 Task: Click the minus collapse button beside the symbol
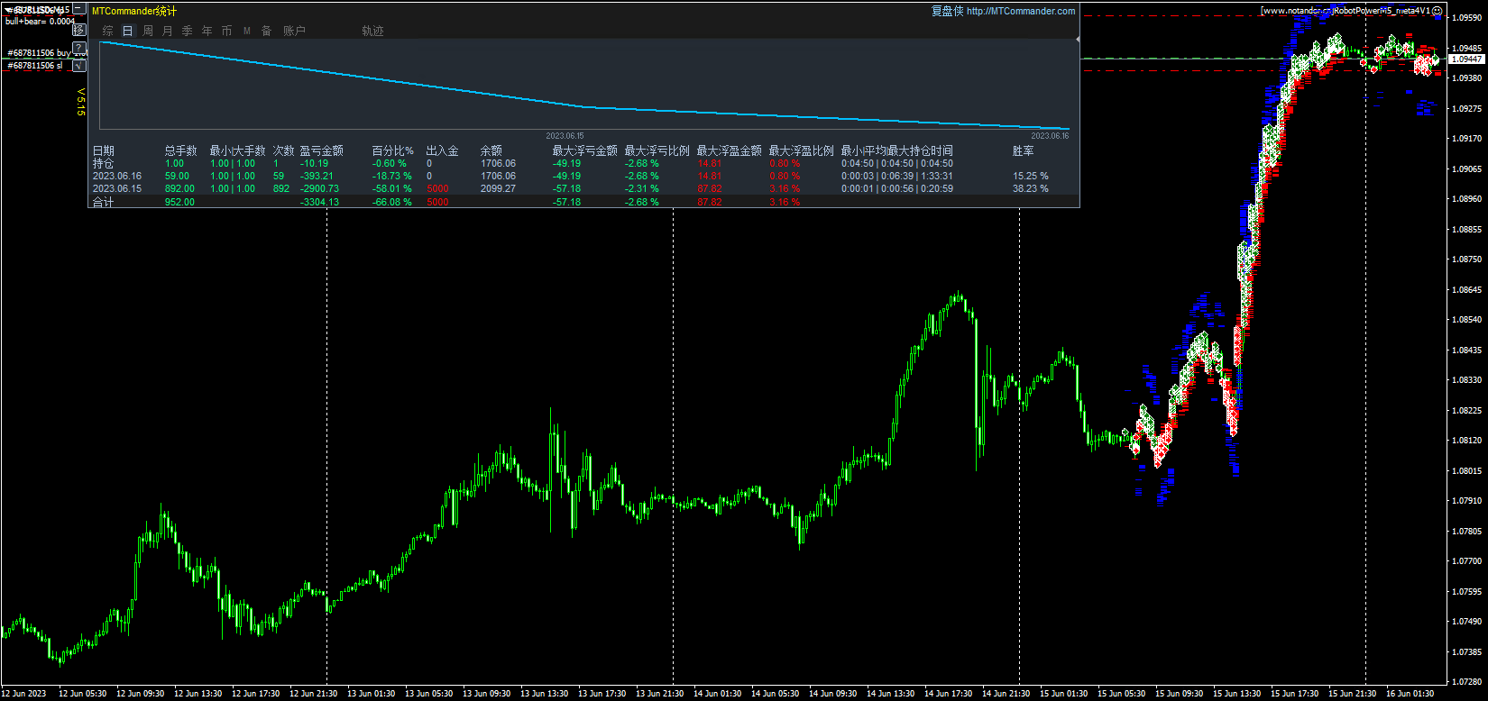79,10
